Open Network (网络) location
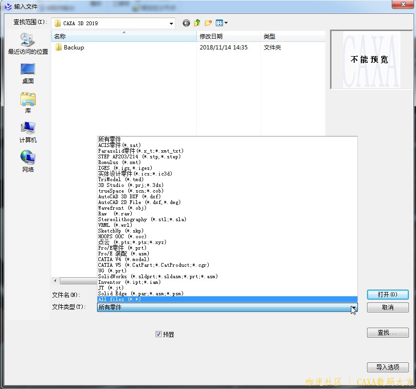The height and width of the screenshot is (389, 416). pos(28,161)
